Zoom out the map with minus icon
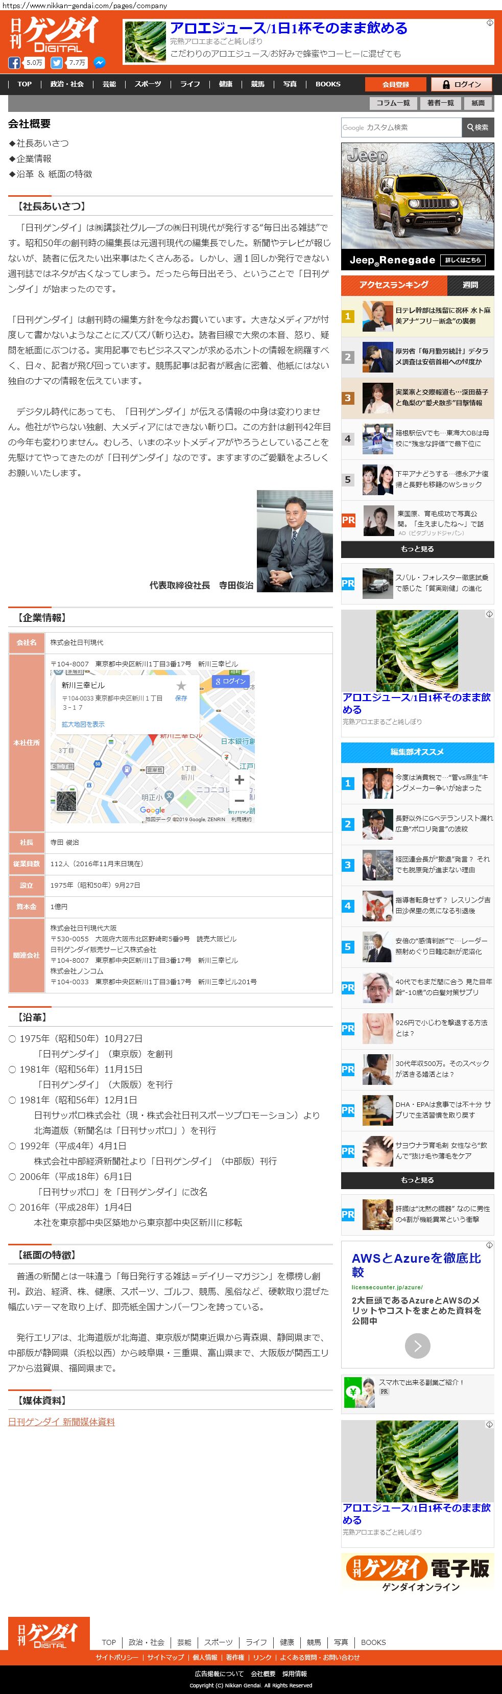Viewport: 502px width, 1694px height. tap(239, 800)
